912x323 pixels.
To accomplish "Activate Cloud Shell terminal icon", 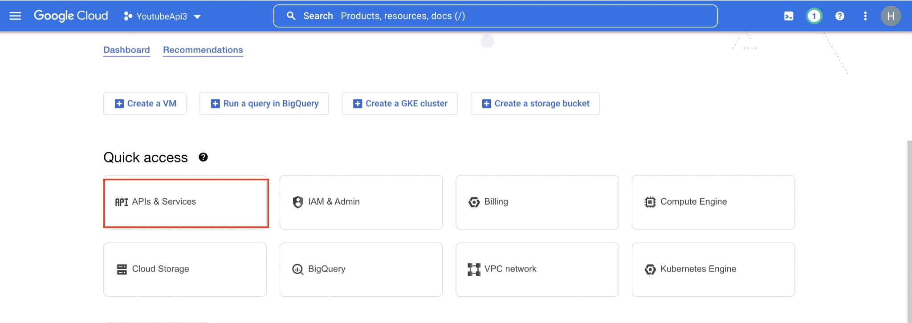I will pyautogui.click(x=789, y=16).
